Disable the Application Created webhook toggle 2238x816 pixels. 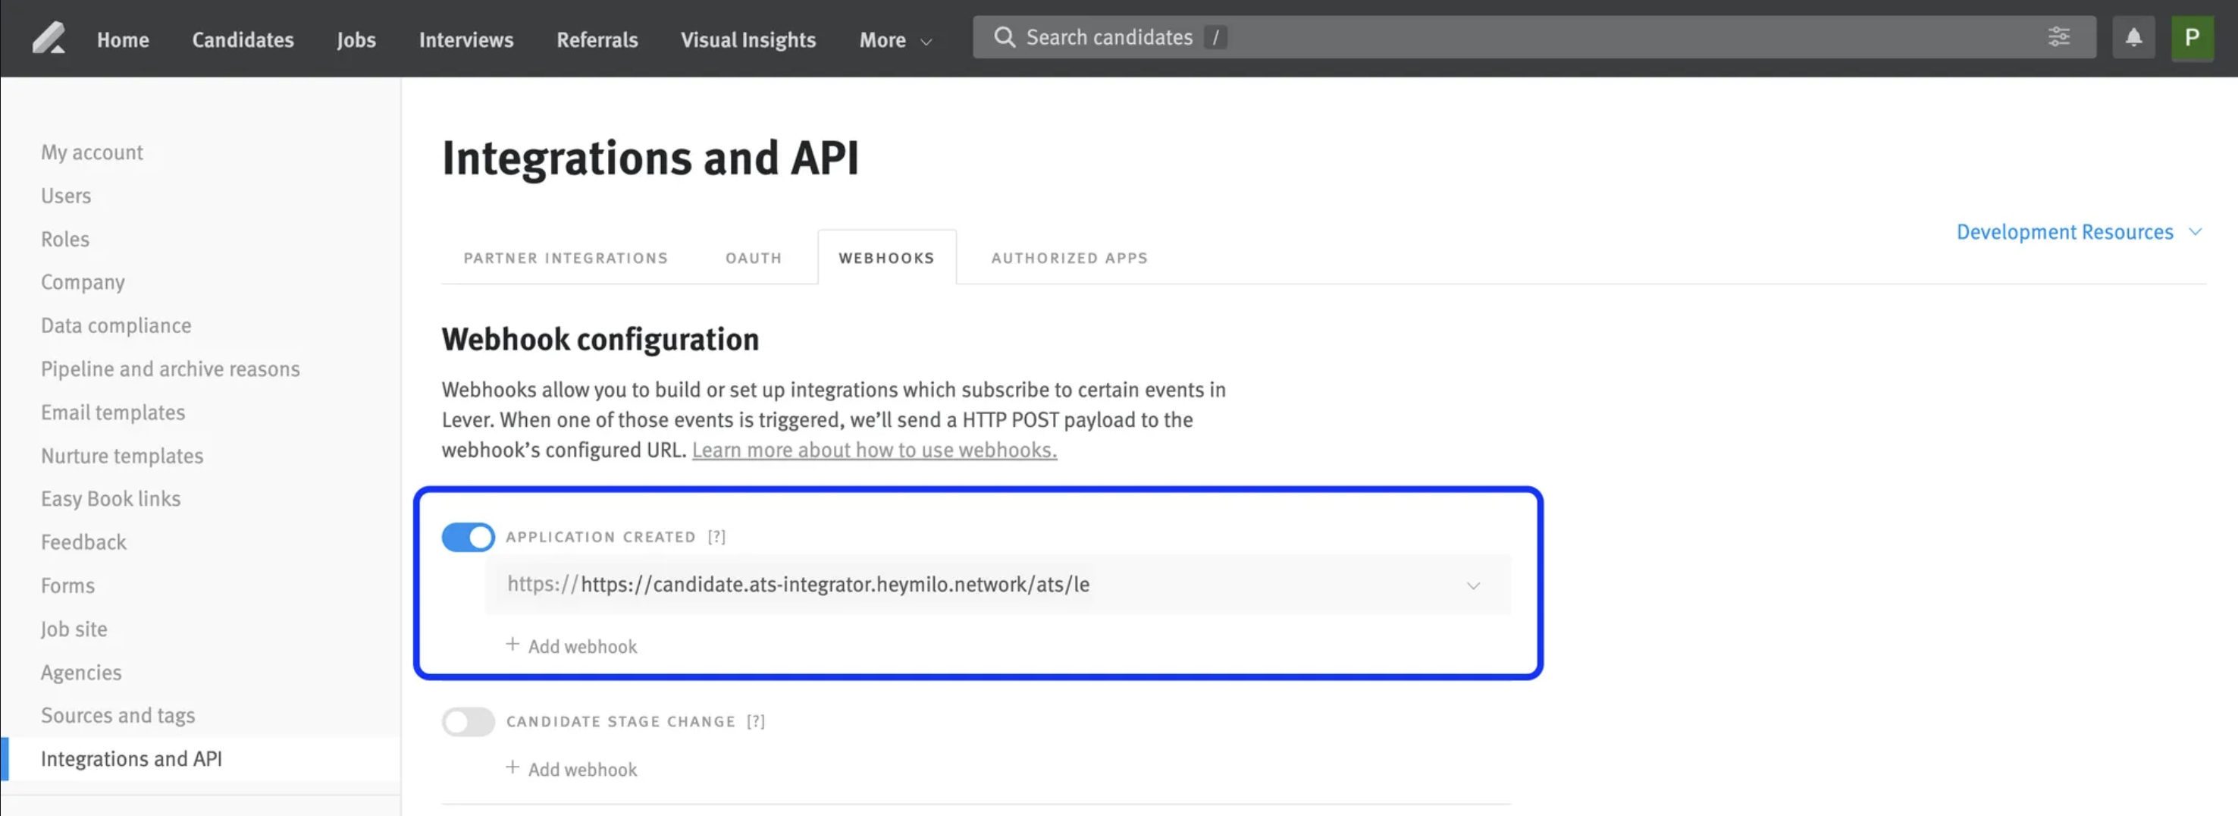(469, 537)
